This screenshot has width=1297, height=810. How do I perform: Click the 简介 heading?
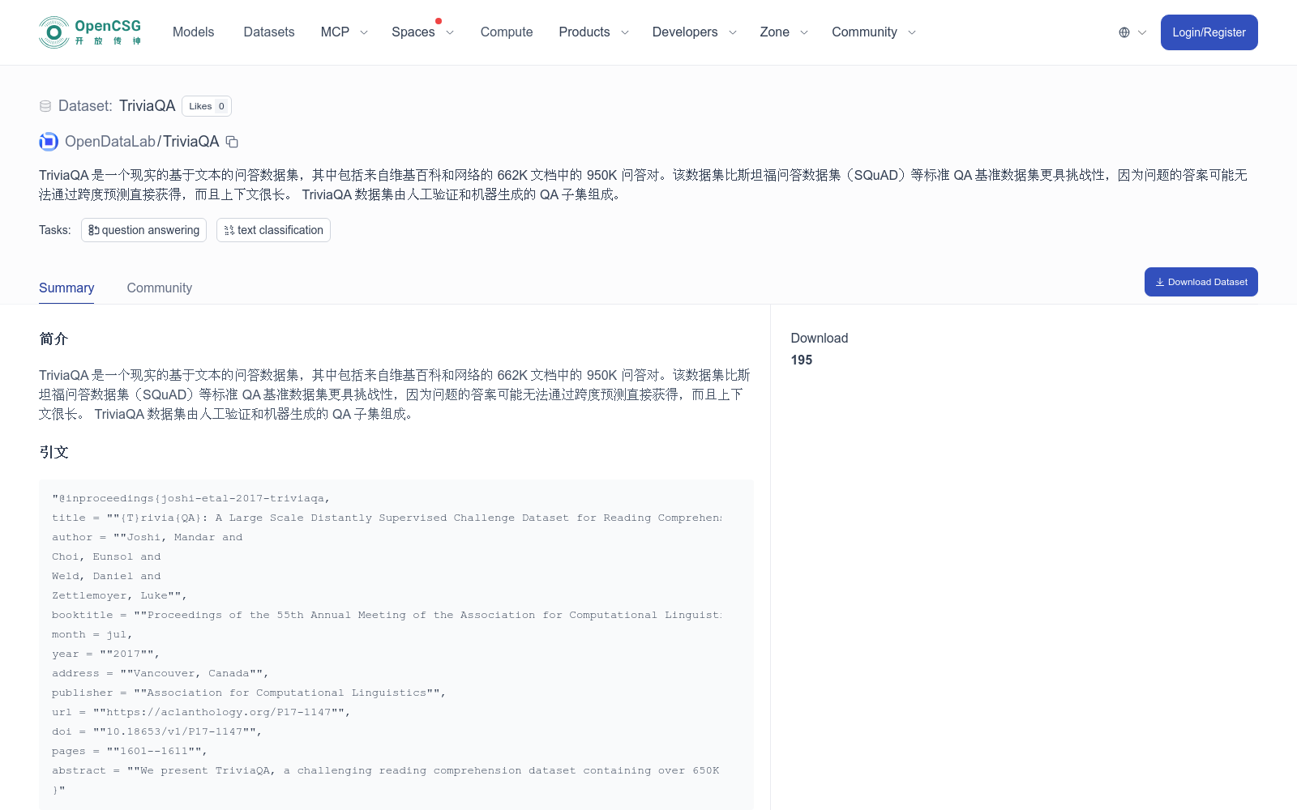(x=54, y=339)
